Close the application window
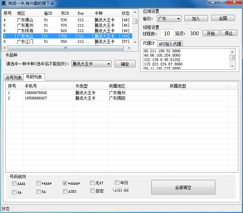 (235, 2)
